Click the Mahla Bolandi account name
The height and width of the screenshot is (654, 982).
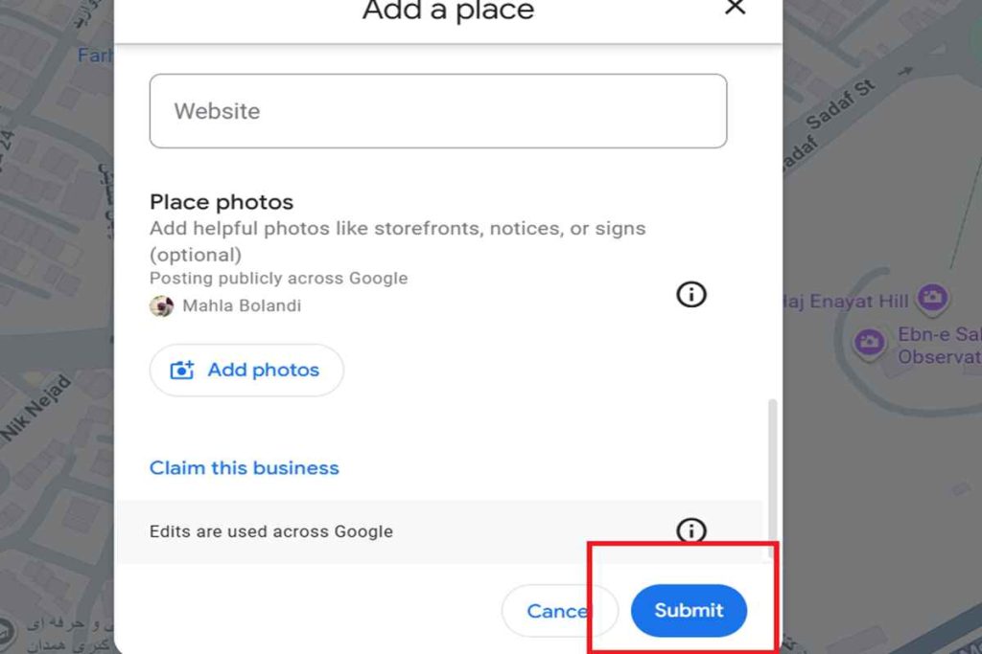(242, 306)
